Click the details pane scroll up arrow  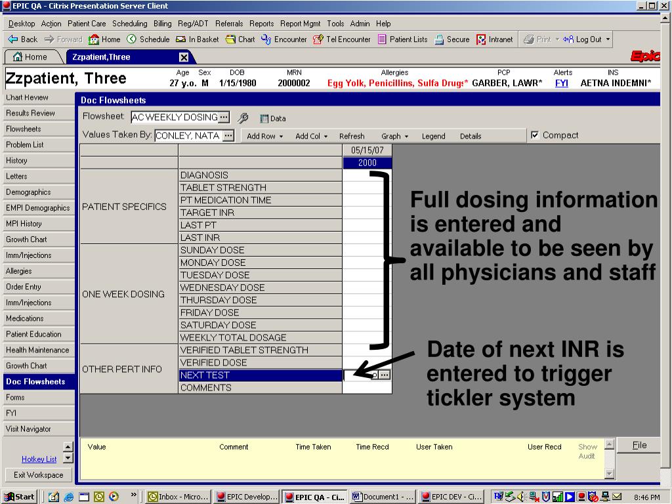[610, 444]
